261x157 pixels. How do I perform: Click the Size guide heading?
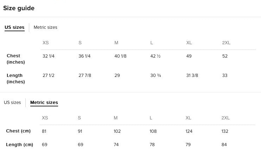click(19, 8)
